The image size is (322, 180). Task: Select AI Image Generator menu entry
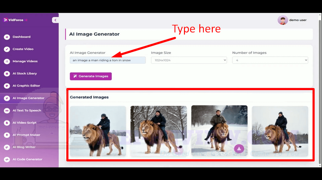(x=29, y=98)
